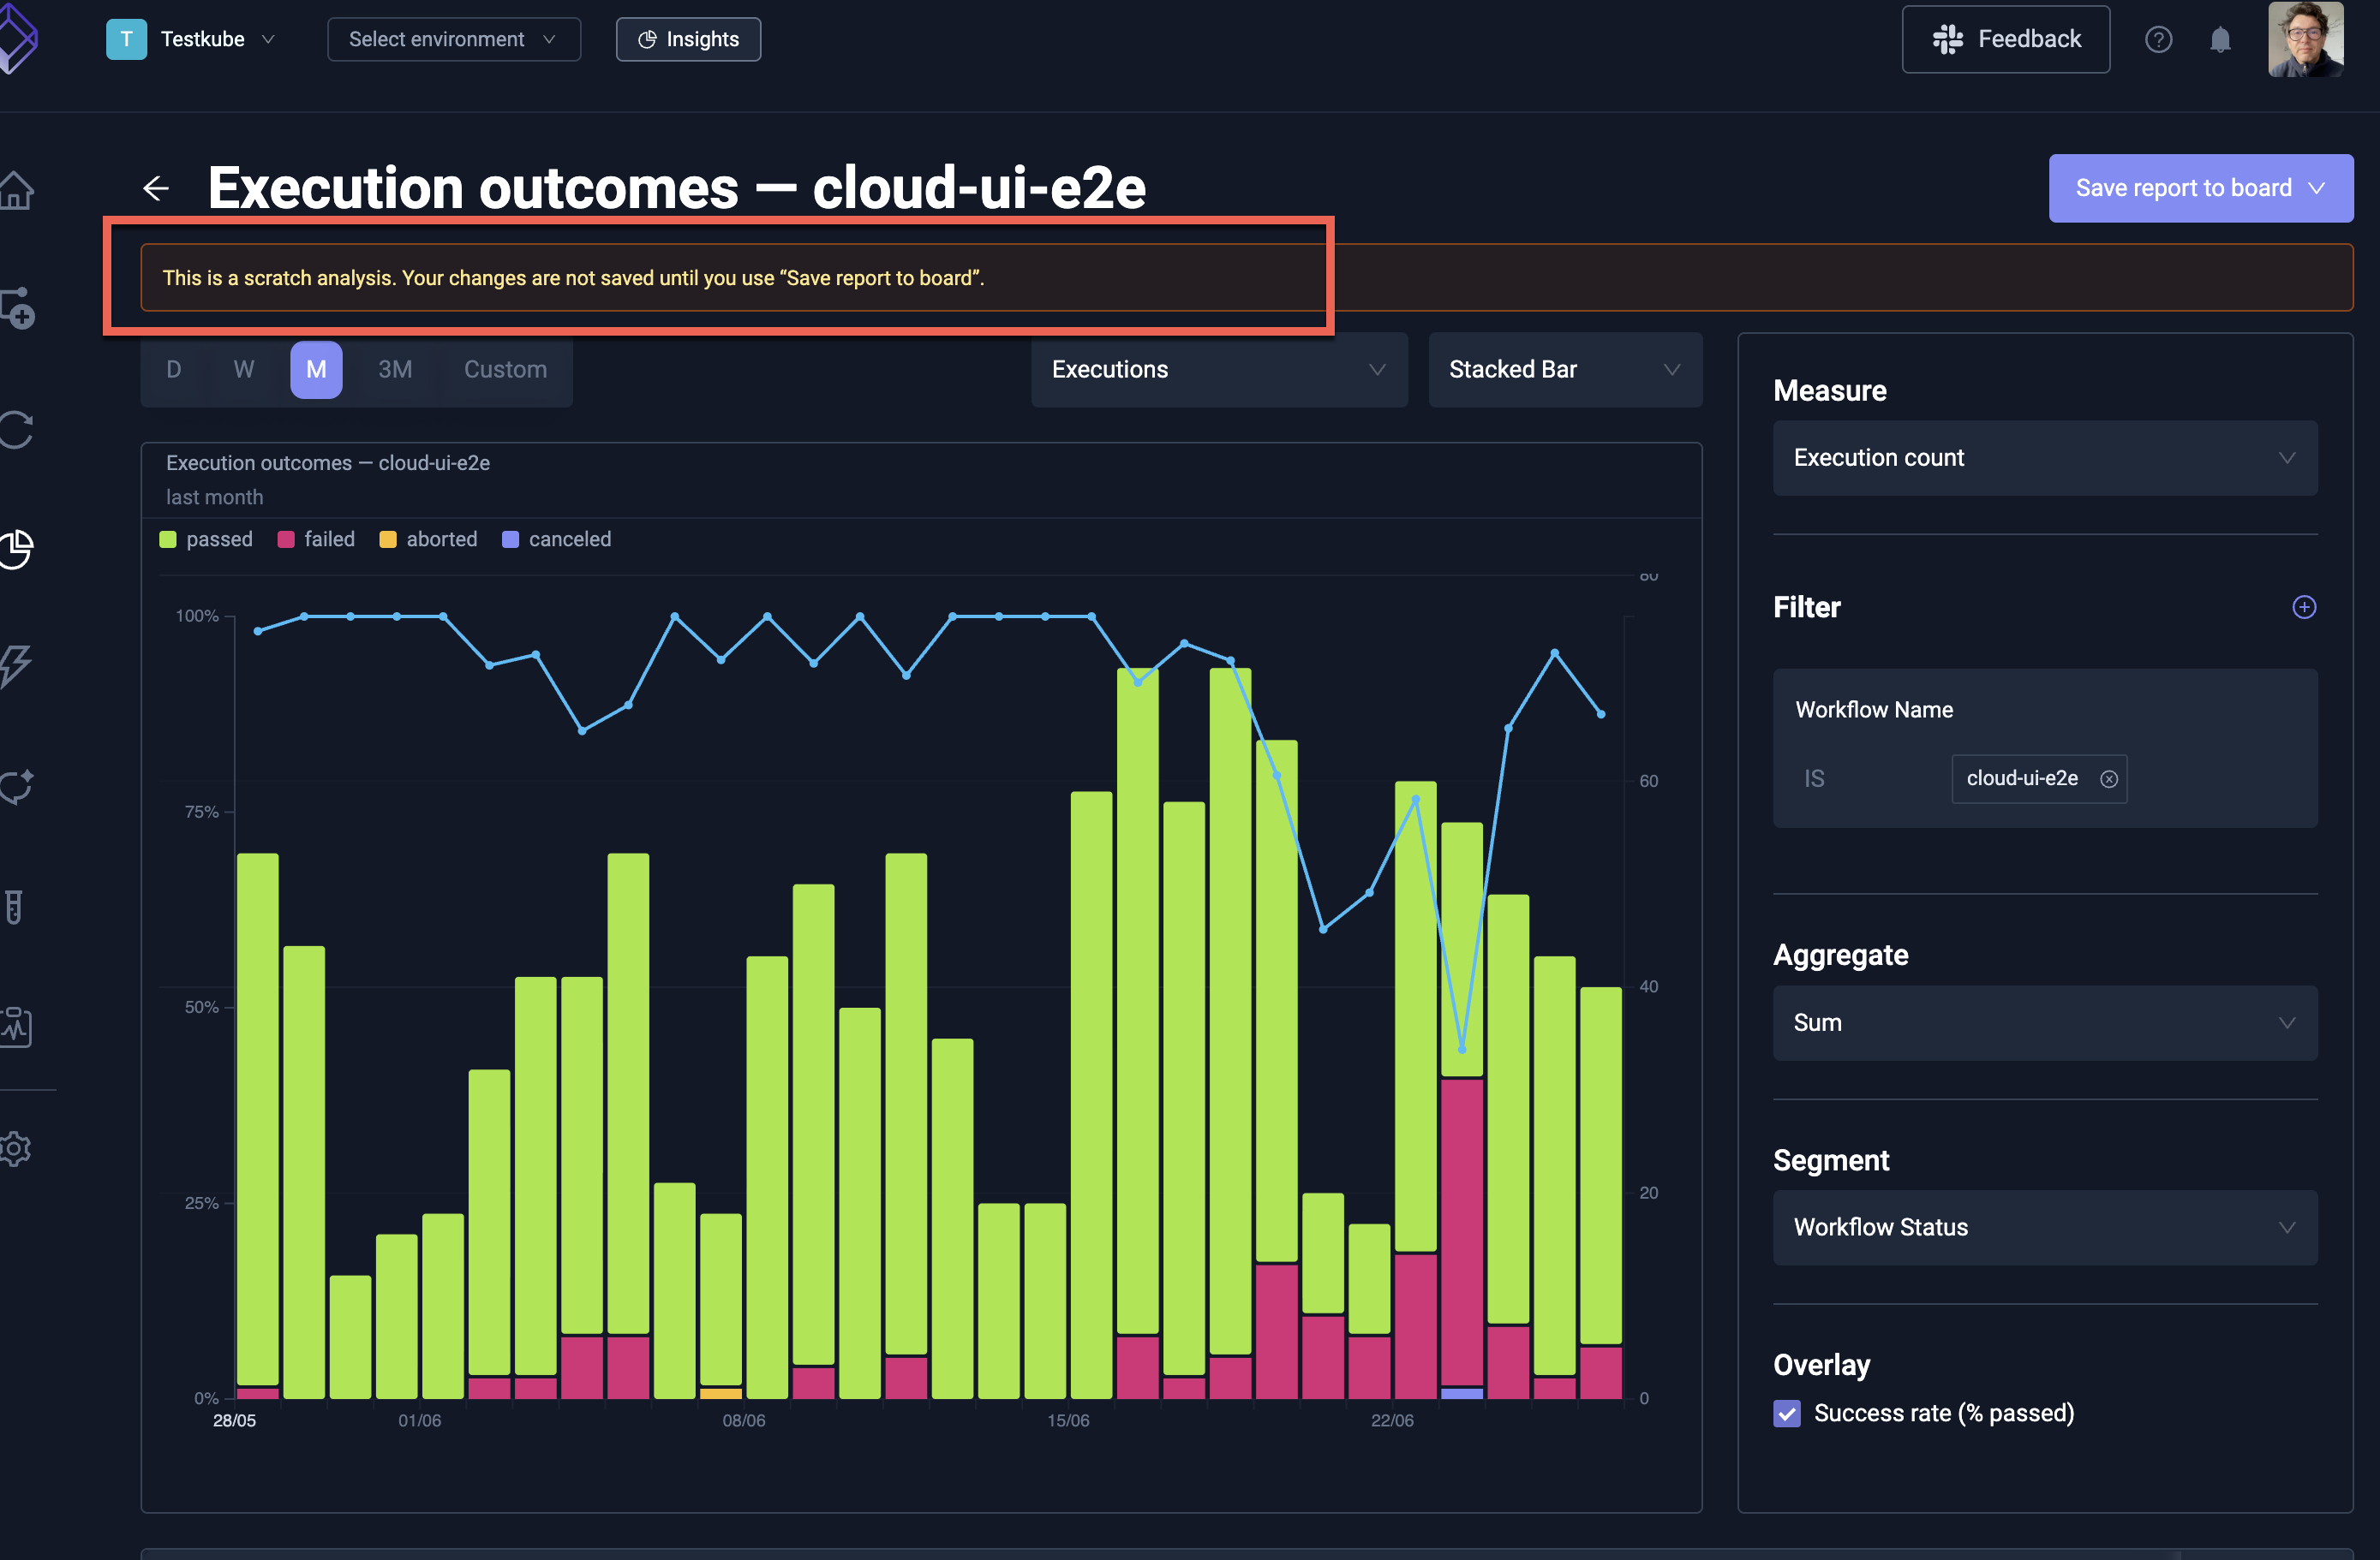Screen dimensions: 2380x1560
Task: Select the W time range tab
Action: coord(244,370)
